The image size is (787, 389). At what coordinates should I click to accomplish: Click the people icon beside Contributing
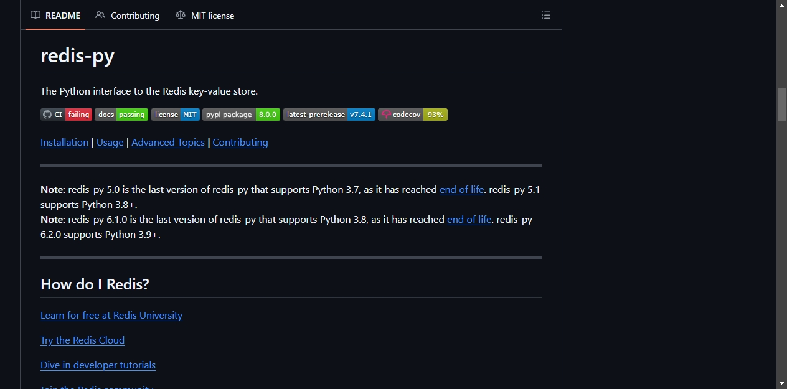click(x=100, y=15)
